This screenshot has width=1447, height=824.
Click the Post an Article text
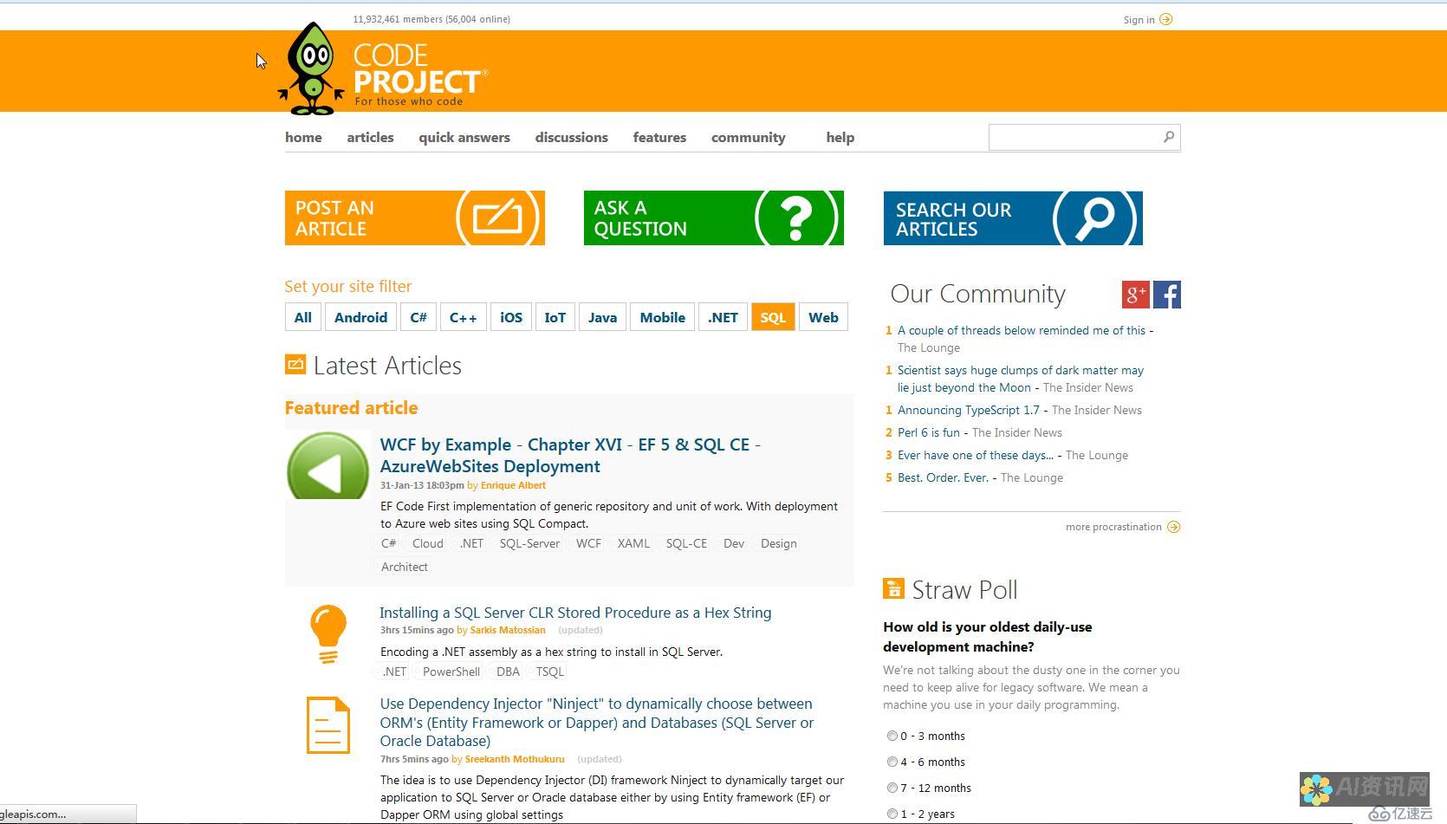click(x=334, y=218)
